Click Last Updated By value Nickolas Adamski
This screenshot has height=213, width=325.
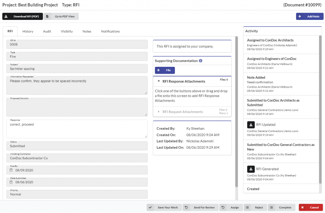[200, 141]
